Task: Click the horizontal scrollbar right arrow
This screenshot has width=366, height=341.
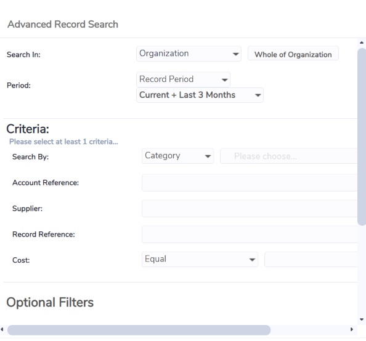Action: [352, 329]
